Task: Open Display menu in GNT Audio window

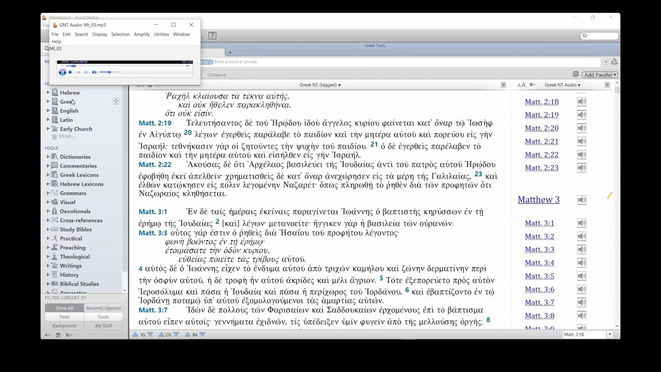Action: [100, 34]
